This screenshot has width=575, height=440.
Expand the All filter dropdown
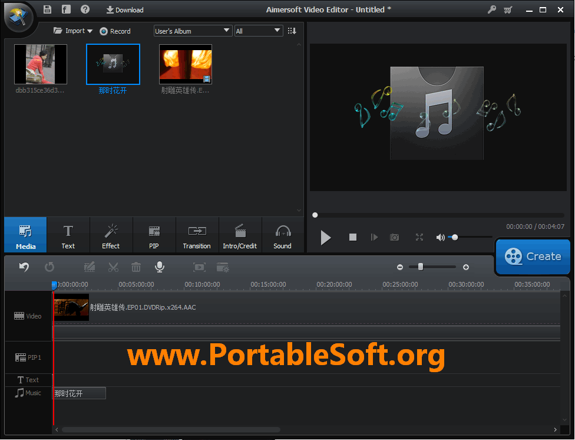[x=259, y=31]
